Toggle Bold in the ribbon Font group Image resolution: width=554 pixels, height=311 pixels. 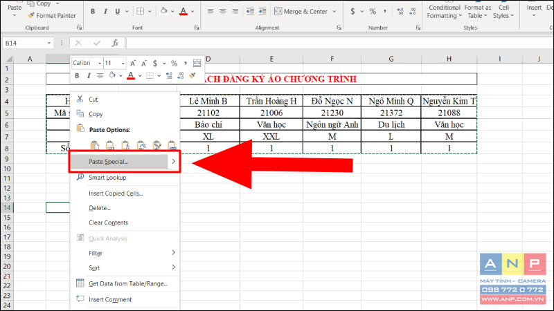(93, 12)
